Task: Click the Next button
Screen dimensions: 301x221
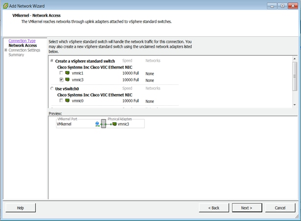Action: click(x=247, y=208)
